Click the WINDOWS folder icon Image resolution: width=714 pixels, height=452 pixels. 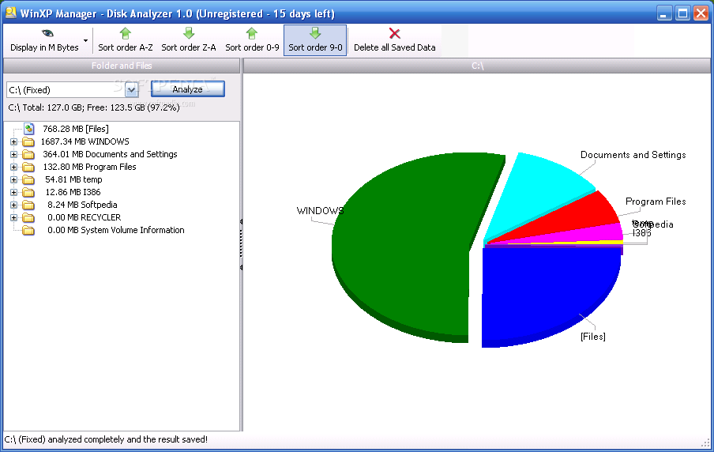(28, 141)
